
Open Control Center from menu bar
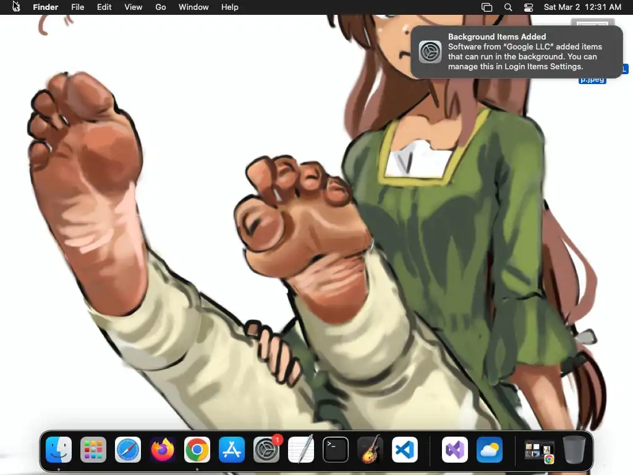[x=529, y=7]
